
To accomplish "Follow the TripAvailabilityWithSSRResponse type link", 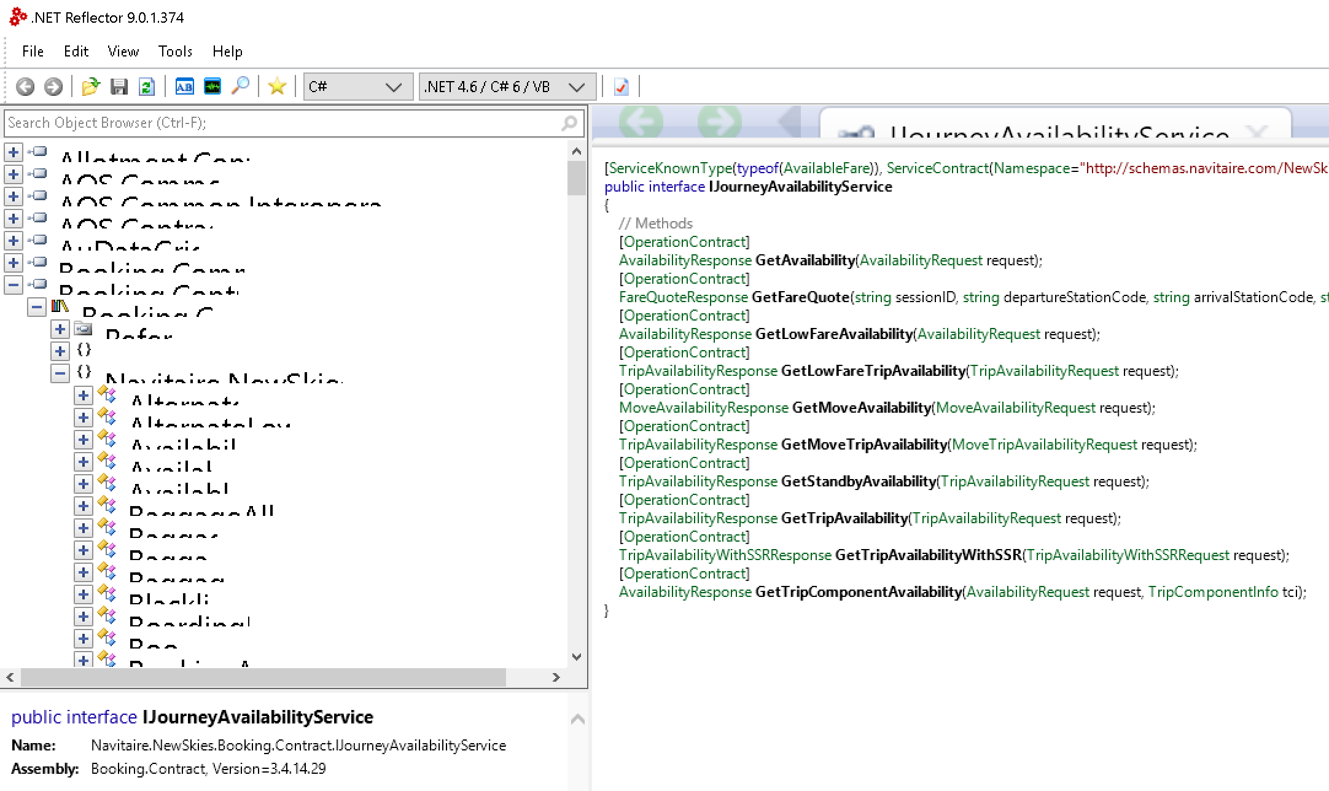I will pyautogui.click(x=725, y=555).
